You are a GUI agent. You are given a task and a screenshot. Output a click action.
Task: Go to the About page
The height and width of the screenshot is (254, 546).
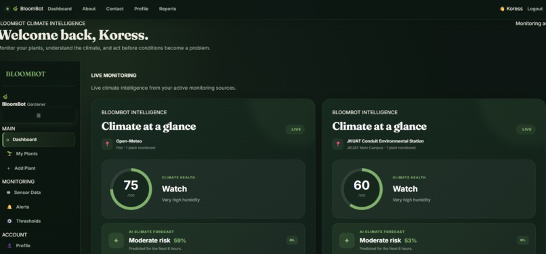coord(89,9)
